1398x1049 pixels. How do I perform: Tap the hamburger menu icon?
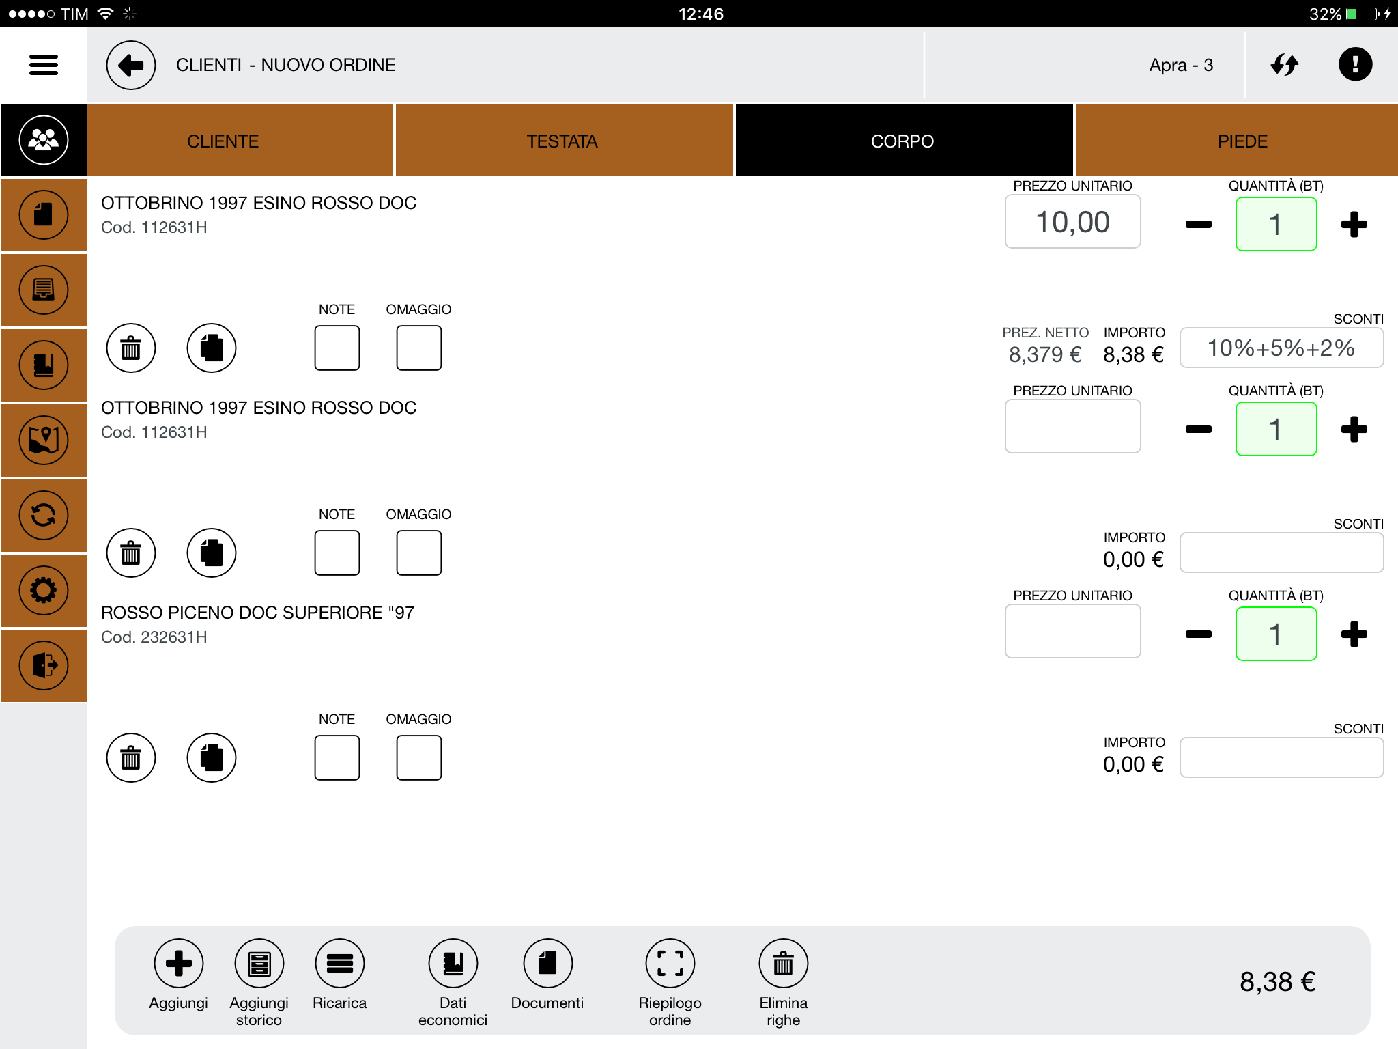click(44, 65)
